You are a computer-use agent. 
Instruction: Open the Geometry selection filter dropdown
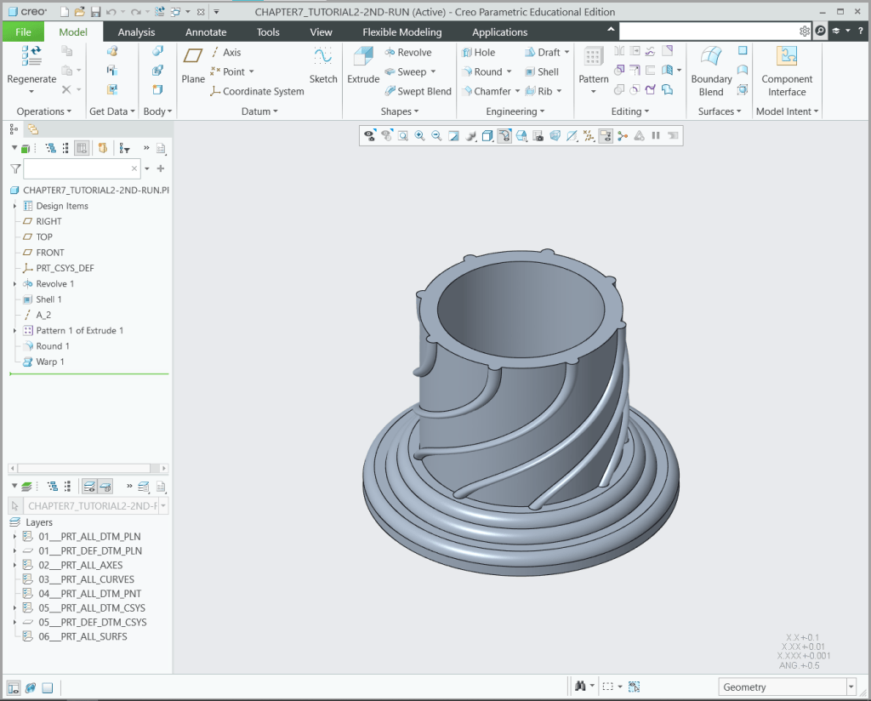[x=851, y=687]
